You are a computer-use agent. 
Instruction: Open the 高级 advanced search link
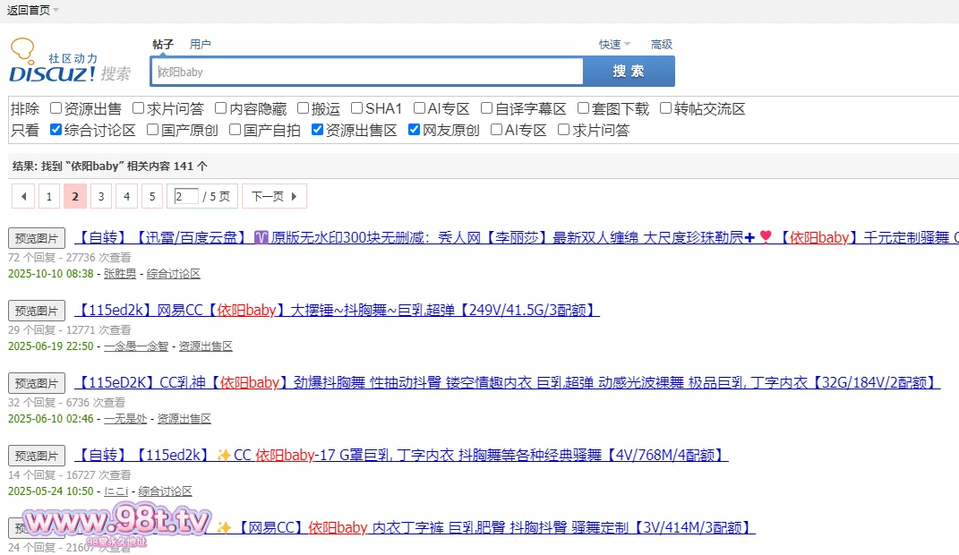point(661,45)
